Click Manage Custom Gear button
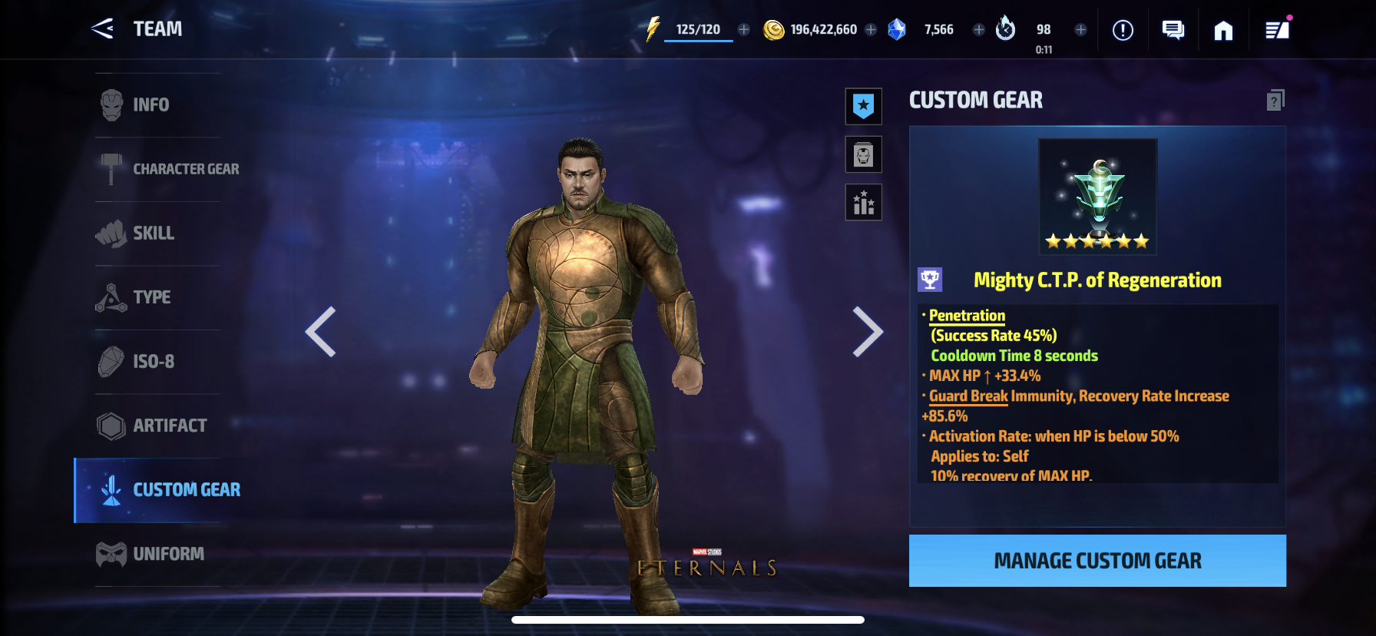Viewport: 1376px width, 636px height. click(x=1097, y=561)
